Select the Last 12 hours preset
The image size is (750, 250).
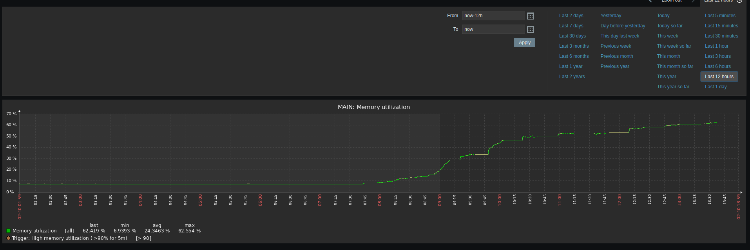point(719,77)
